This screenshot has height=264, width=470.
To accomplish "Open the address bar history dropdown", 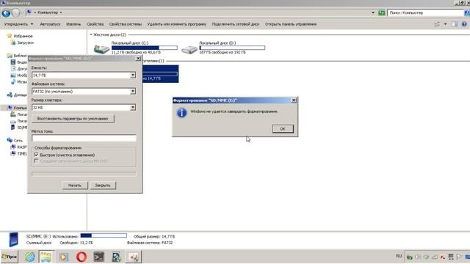I will [x=373, y=13].
